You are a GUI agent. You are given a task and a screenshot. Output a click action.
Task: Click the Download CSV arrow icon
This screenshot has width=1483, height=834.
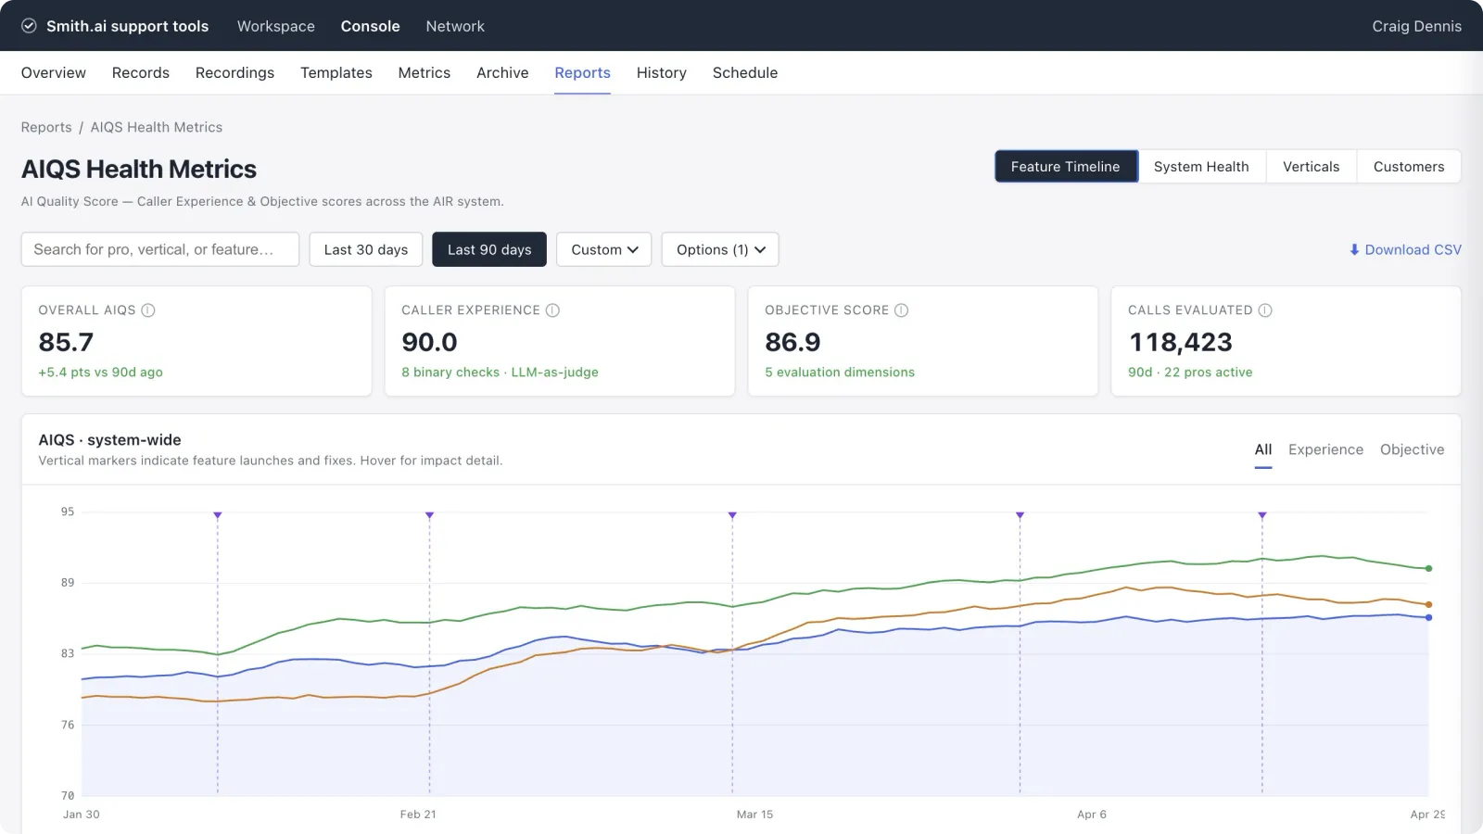pos(1354,250)
